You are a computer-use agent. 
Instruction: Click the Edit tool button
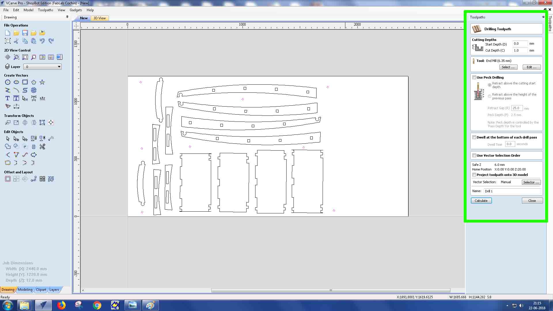click(x=531, y=67)
